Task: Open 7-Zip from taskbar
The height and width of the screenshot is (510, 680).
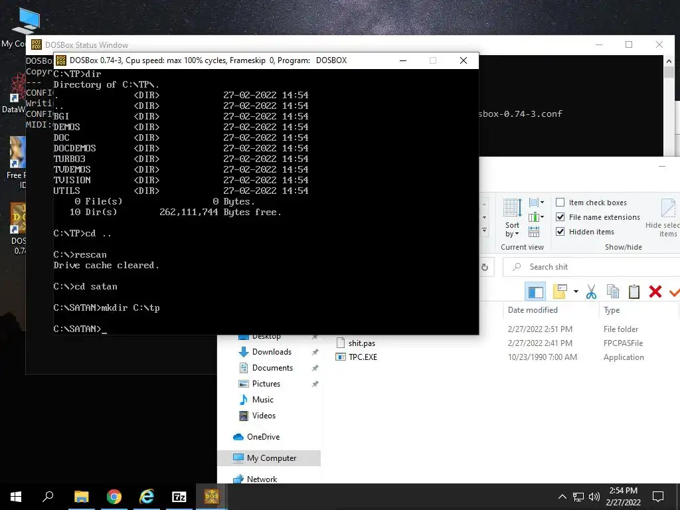Action: 179,497
